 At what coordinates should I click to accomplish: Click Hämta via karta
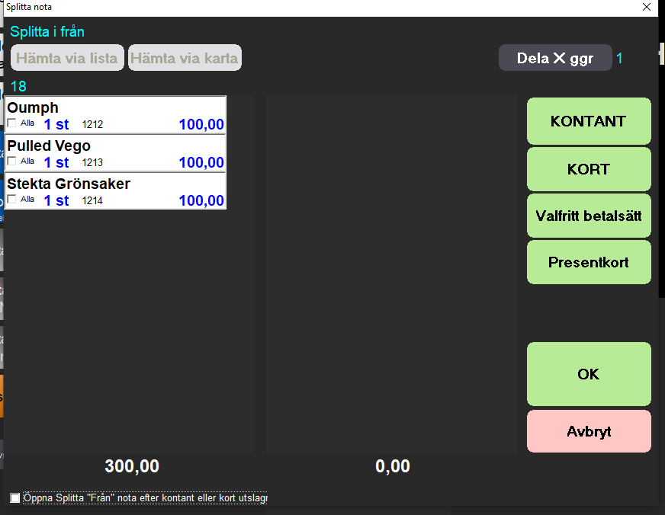tap(185, 58)
